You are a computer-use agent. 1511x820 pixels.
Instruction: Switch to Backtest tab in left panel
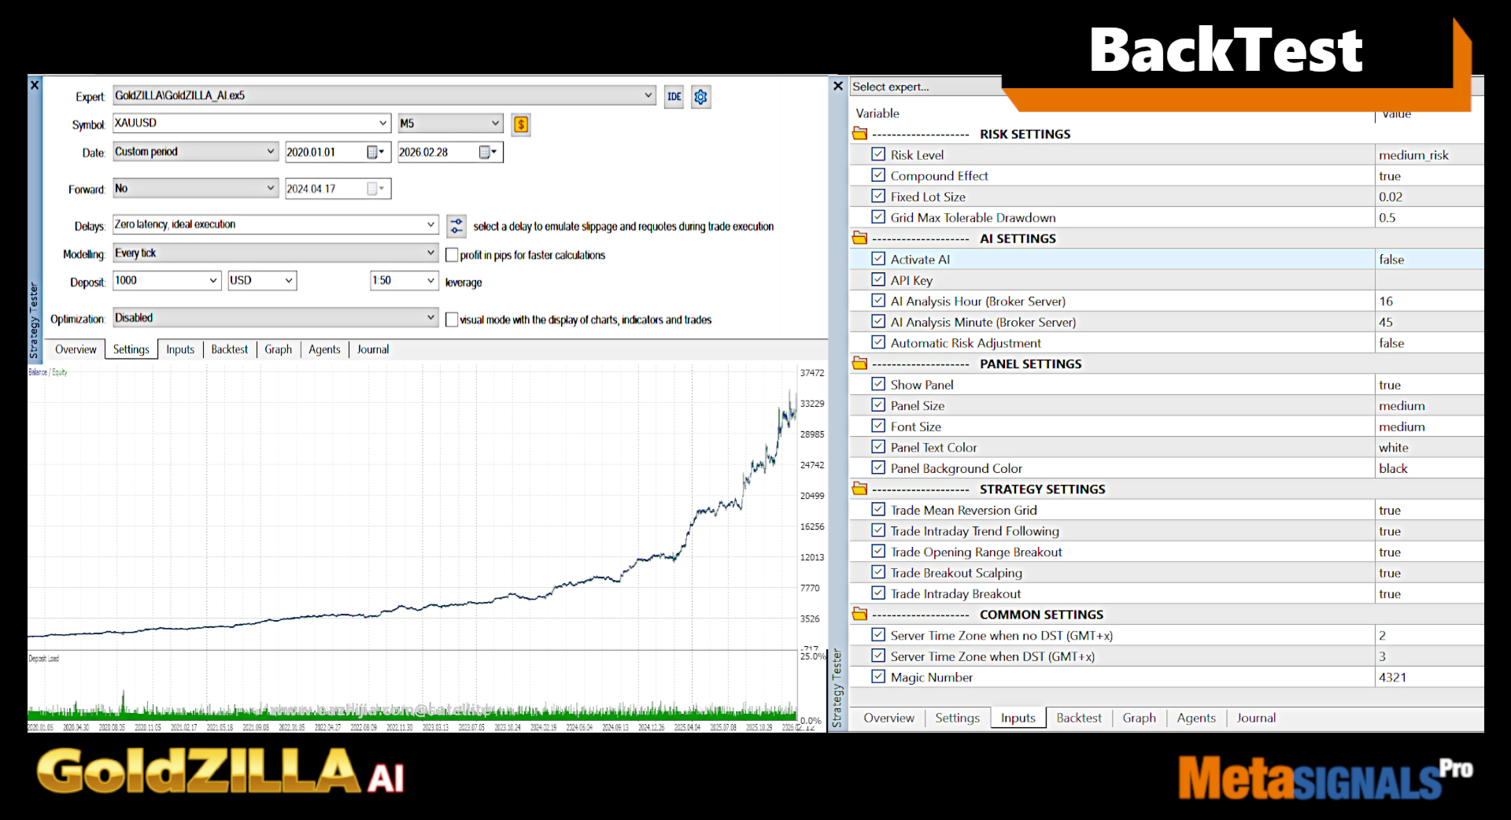(x=230, y=349)
